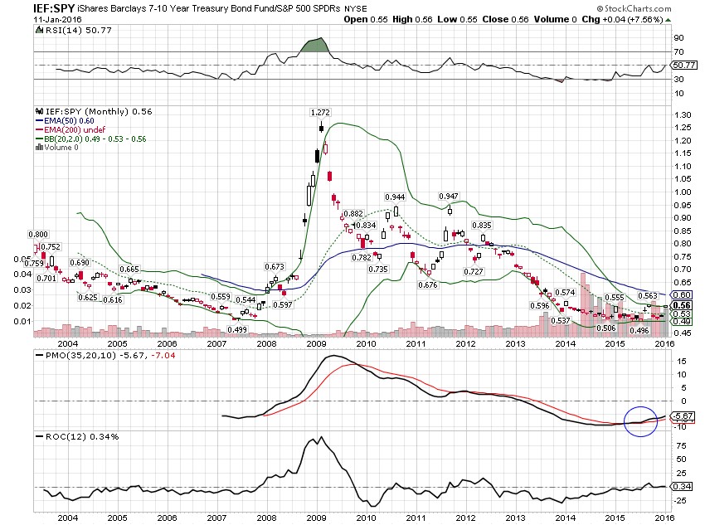Click the 0.537 price label

560,320
